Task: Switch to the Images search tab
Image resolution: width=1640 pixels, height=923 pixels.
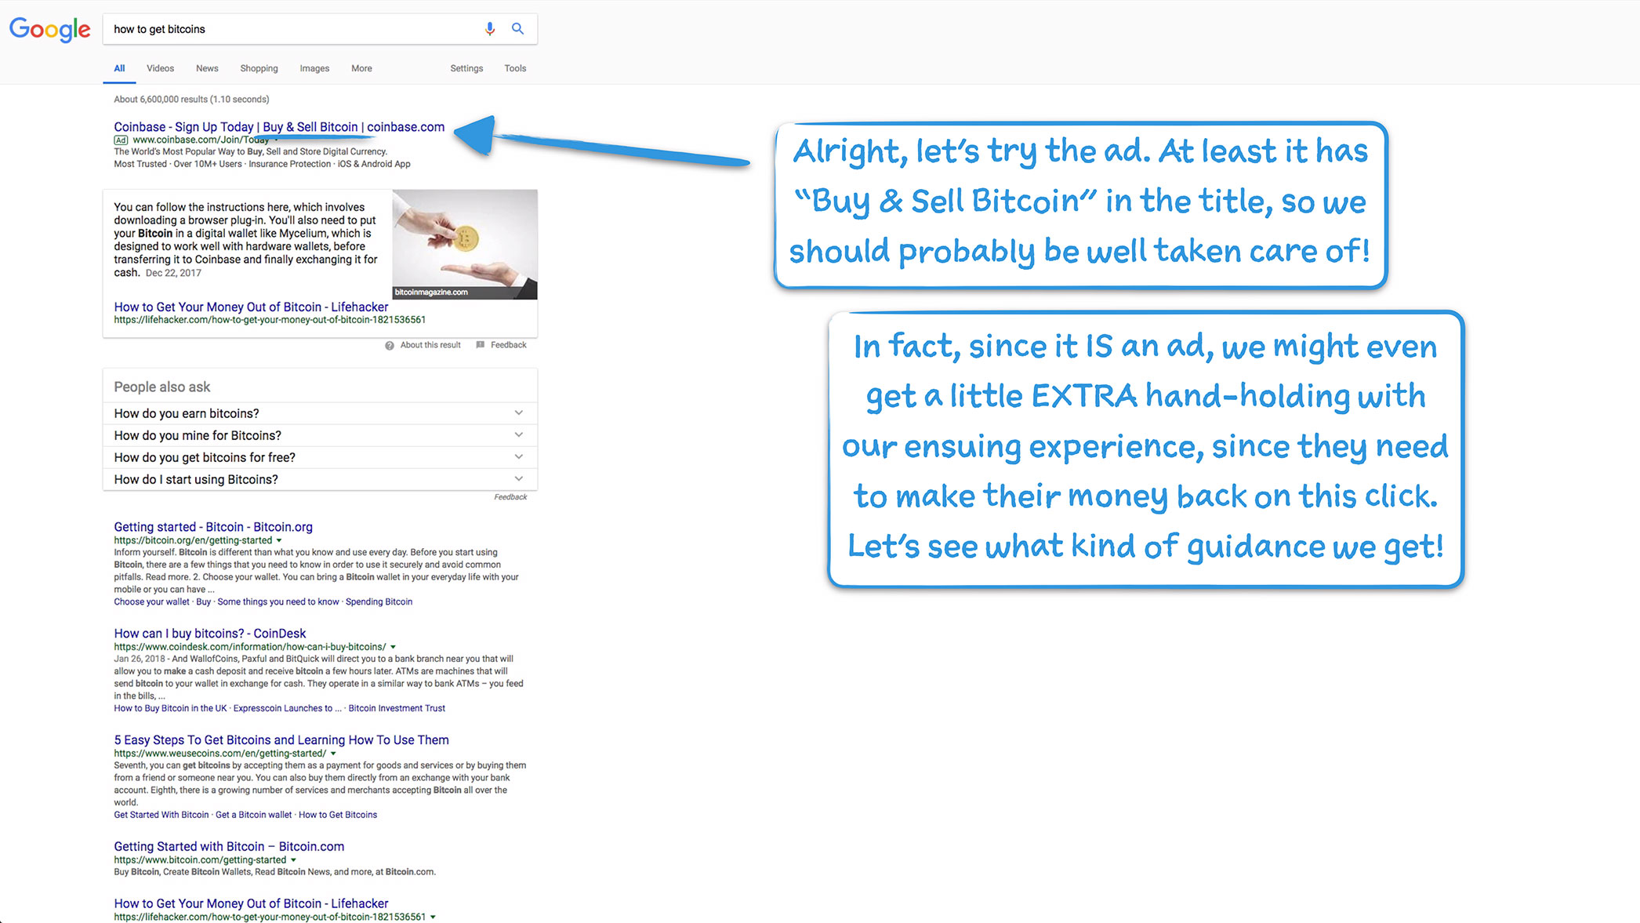Action: point(314,68)
